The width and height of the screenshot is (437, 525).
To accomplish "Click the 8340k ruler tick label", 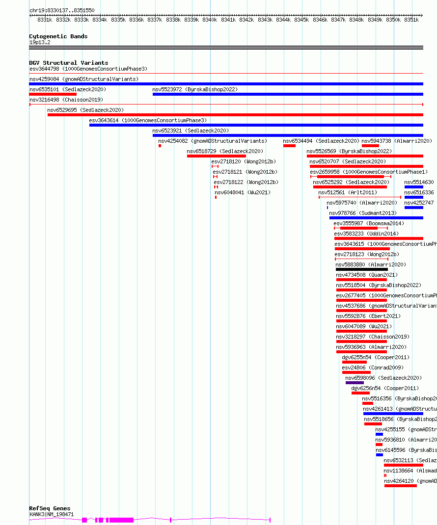I will (210, 20).
